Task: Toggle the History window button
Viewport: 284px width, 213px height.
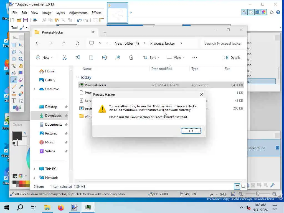Action: [x=251, y=12]
